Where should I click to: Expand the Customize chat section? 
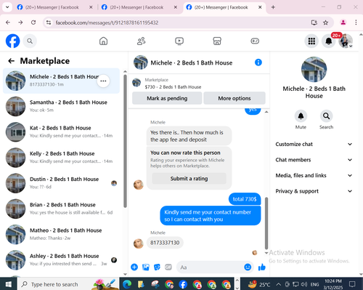point(314,144)
